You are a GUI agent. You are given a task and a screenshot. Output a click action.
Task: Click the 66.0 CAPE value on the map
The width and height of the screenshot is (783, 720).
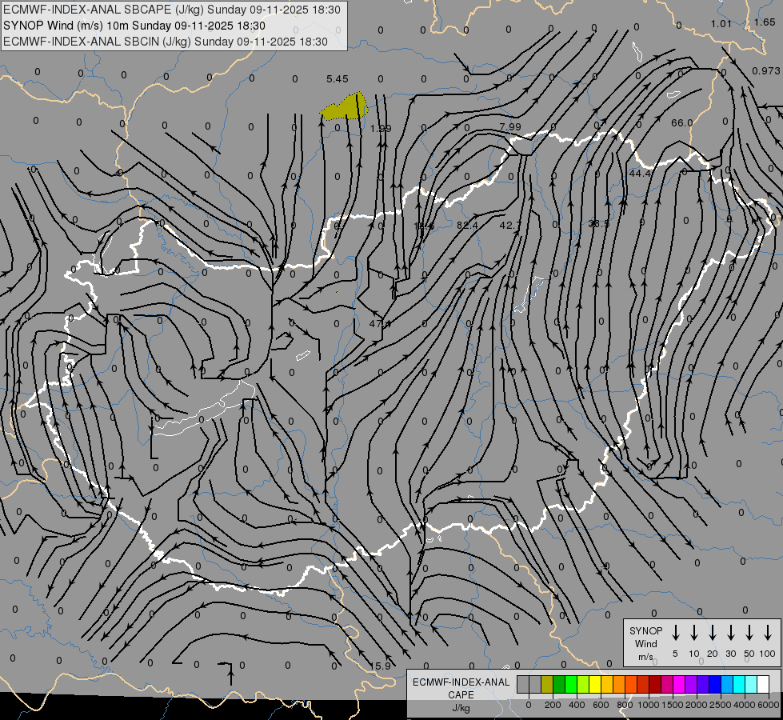[x=681, y=122]
